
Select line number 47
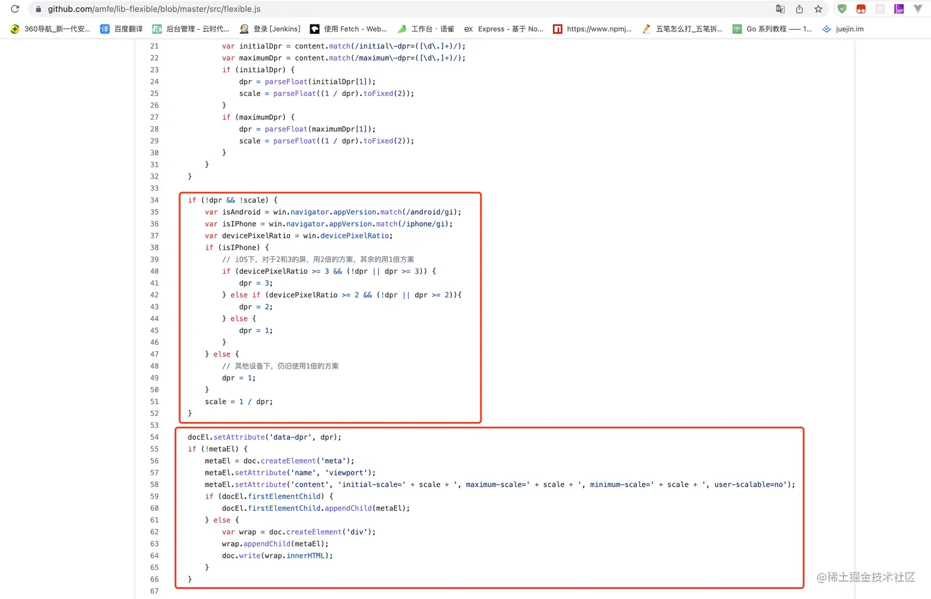[x=155, y=354]
